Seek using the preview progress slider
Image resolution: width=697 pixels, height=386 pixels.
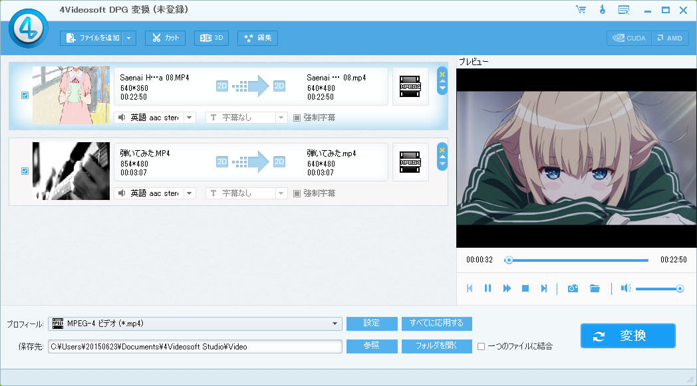[576, 260]
